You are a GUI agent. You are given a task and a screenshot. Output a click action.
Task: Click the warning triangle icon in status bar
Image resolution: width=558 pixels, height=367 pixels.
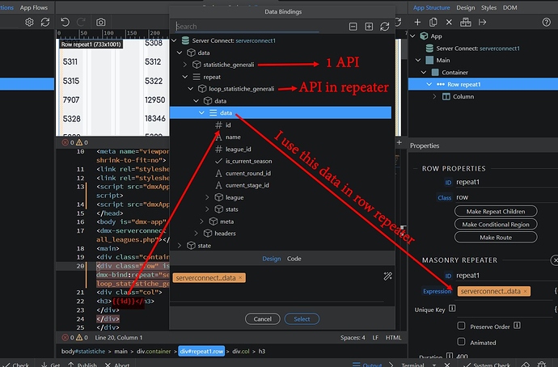[79, 337]
